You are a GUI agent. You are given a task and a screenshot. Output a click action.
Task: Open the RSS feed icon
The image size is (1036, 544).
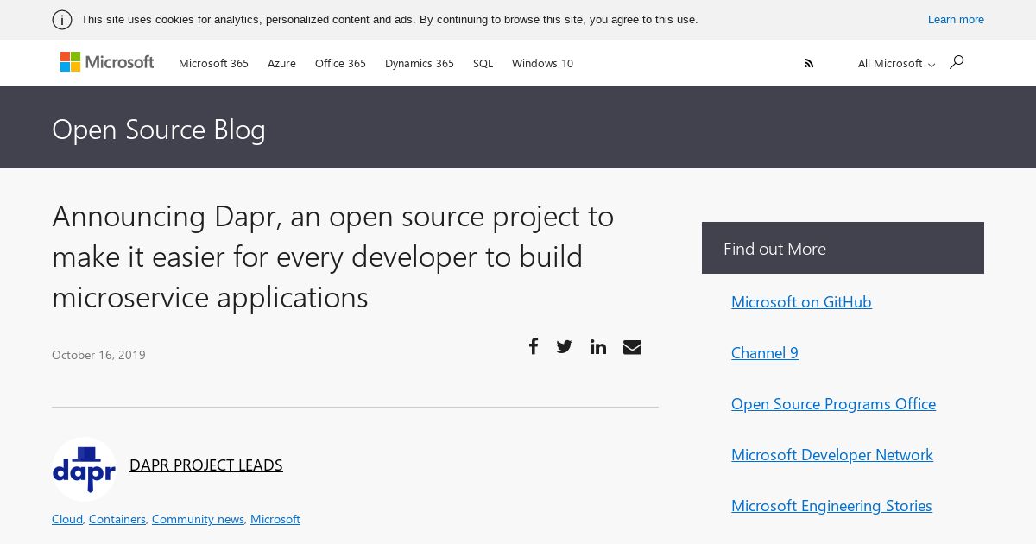point(809,63)
